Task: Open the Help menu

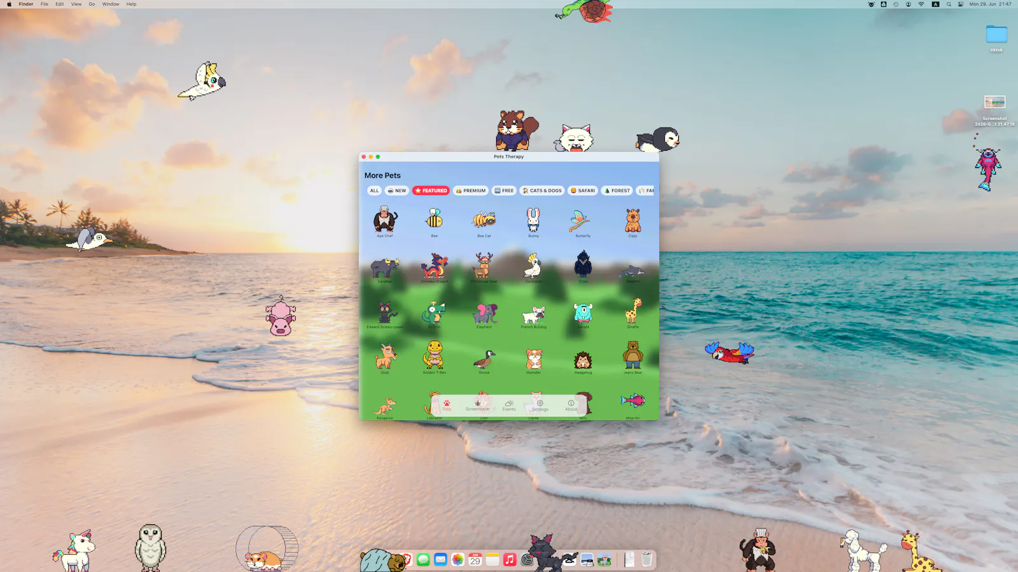Action: tap(131, 4)
